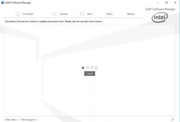The width and height of the screenshot is (180, 122).
Task: Close the Intel Software Manager window
Action: 175,3
